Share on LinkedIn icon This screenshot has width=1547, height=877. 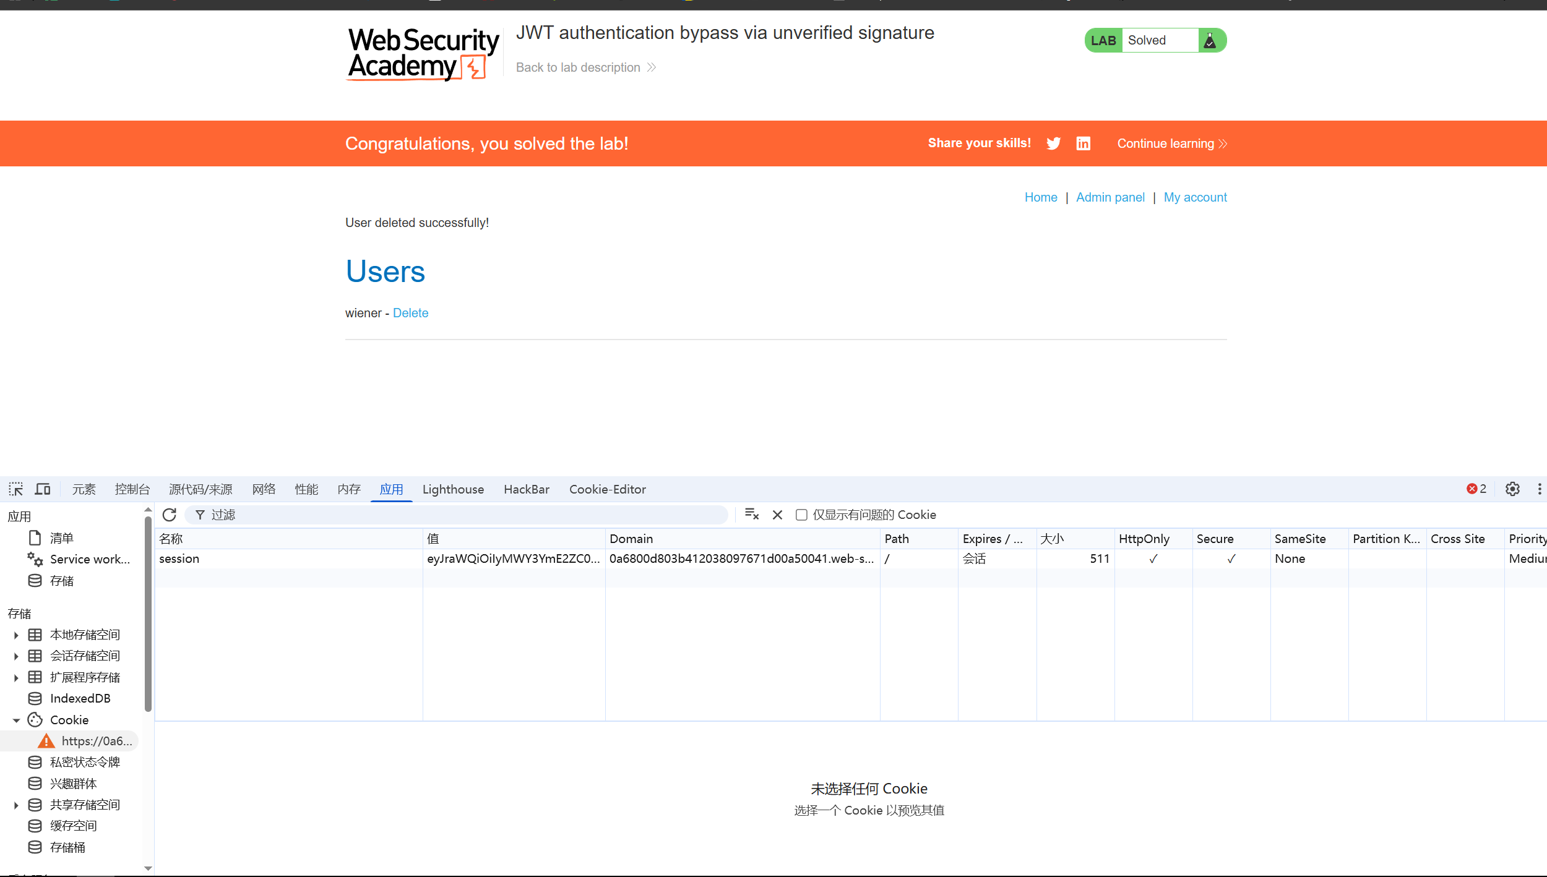[x=1083, y=143]
